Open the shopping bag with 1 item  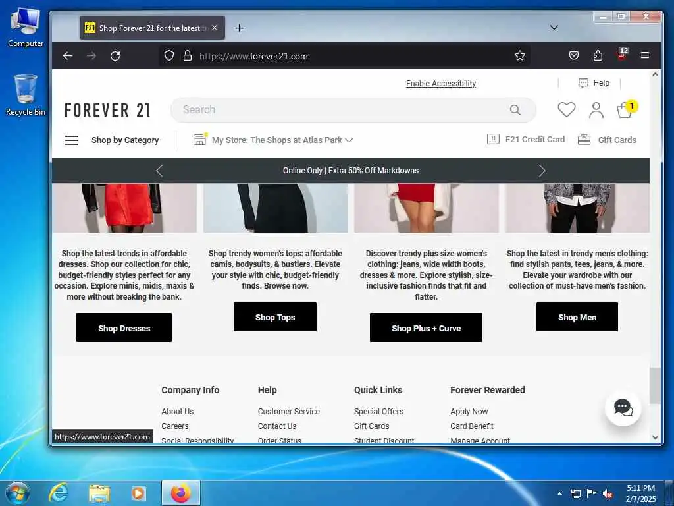[x=626, y=109]
